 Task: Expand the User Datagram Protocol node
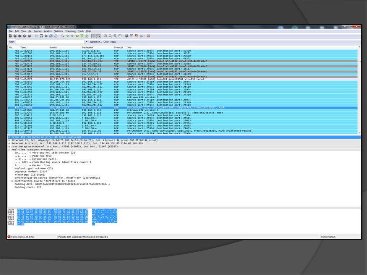click(x=9, y=147)
